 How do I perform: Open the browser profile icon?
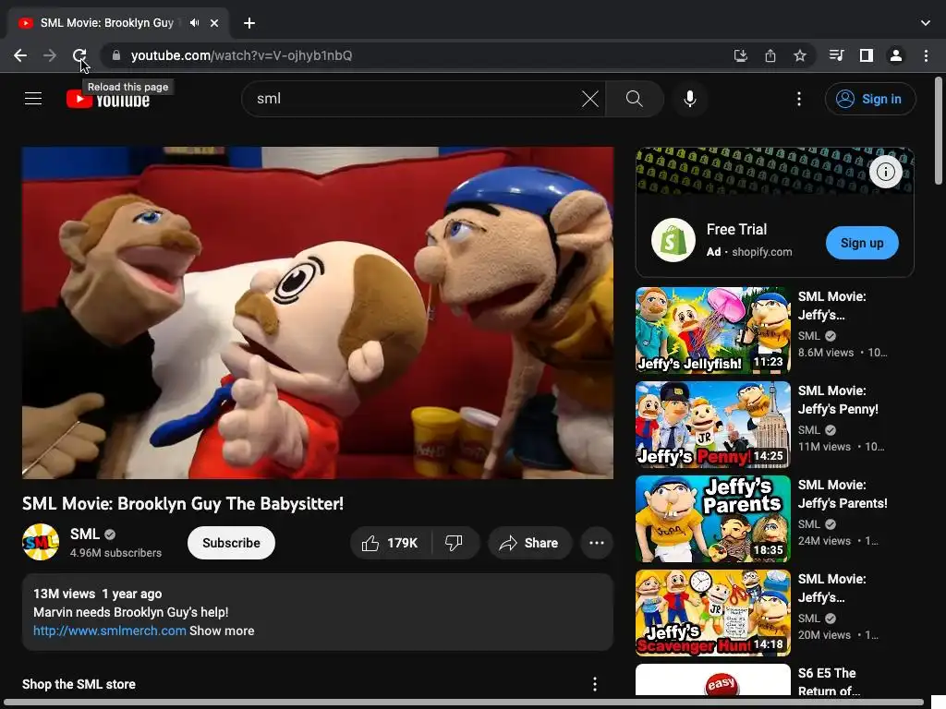click(896, 55)
